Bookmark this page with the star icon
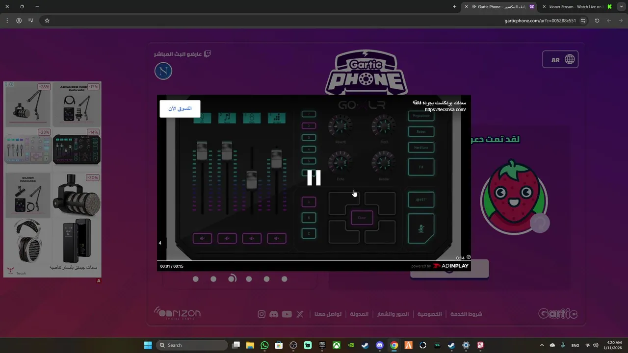628x353 pixels. [x=47, y=21]
